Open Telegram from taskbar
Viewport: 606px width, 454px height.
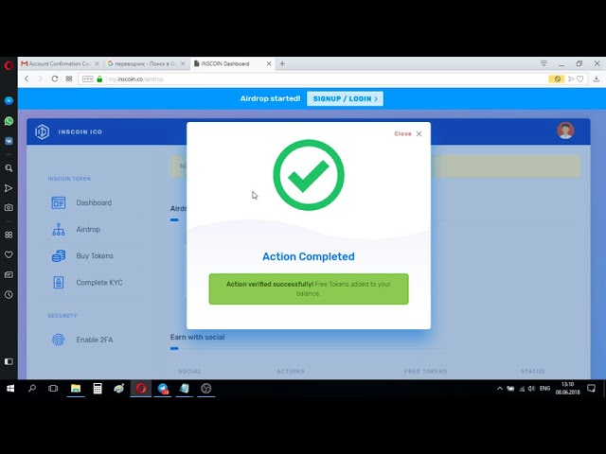(x=163, y=389)
